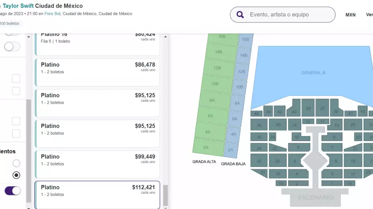Open the Taylor Swift artist link
Viewport: 373px width, 209px height.
tap(18, 6)
